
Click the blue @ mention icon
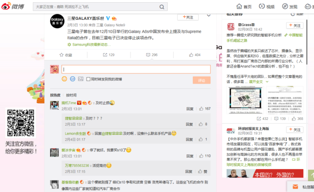[x=73, y=79]
